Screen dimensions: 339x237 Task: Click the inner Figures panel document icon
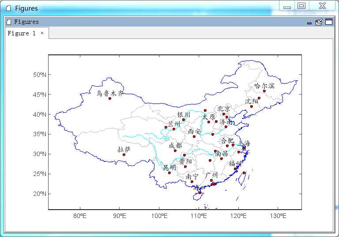(9, 22)
